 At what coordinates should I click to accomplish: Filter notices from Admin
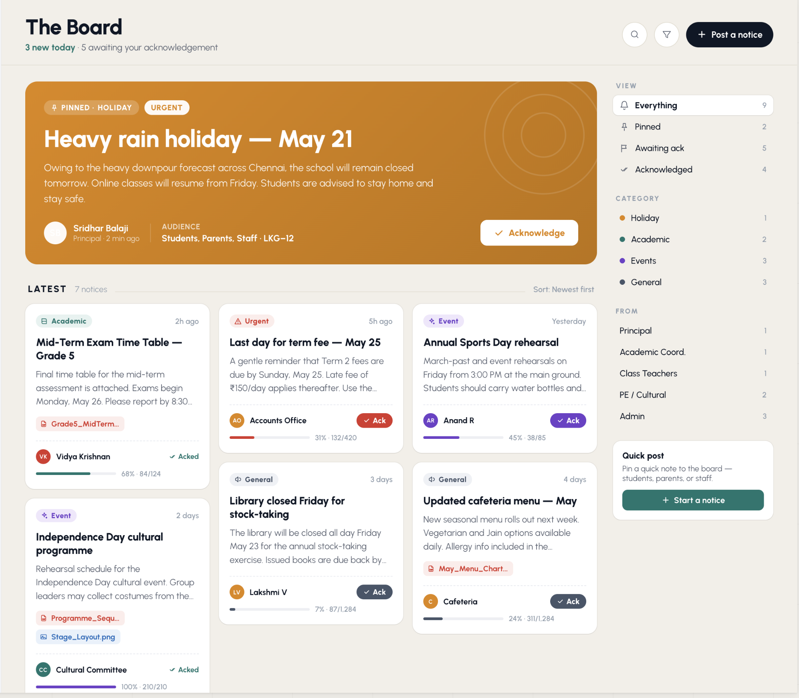(x=693, y=416)
